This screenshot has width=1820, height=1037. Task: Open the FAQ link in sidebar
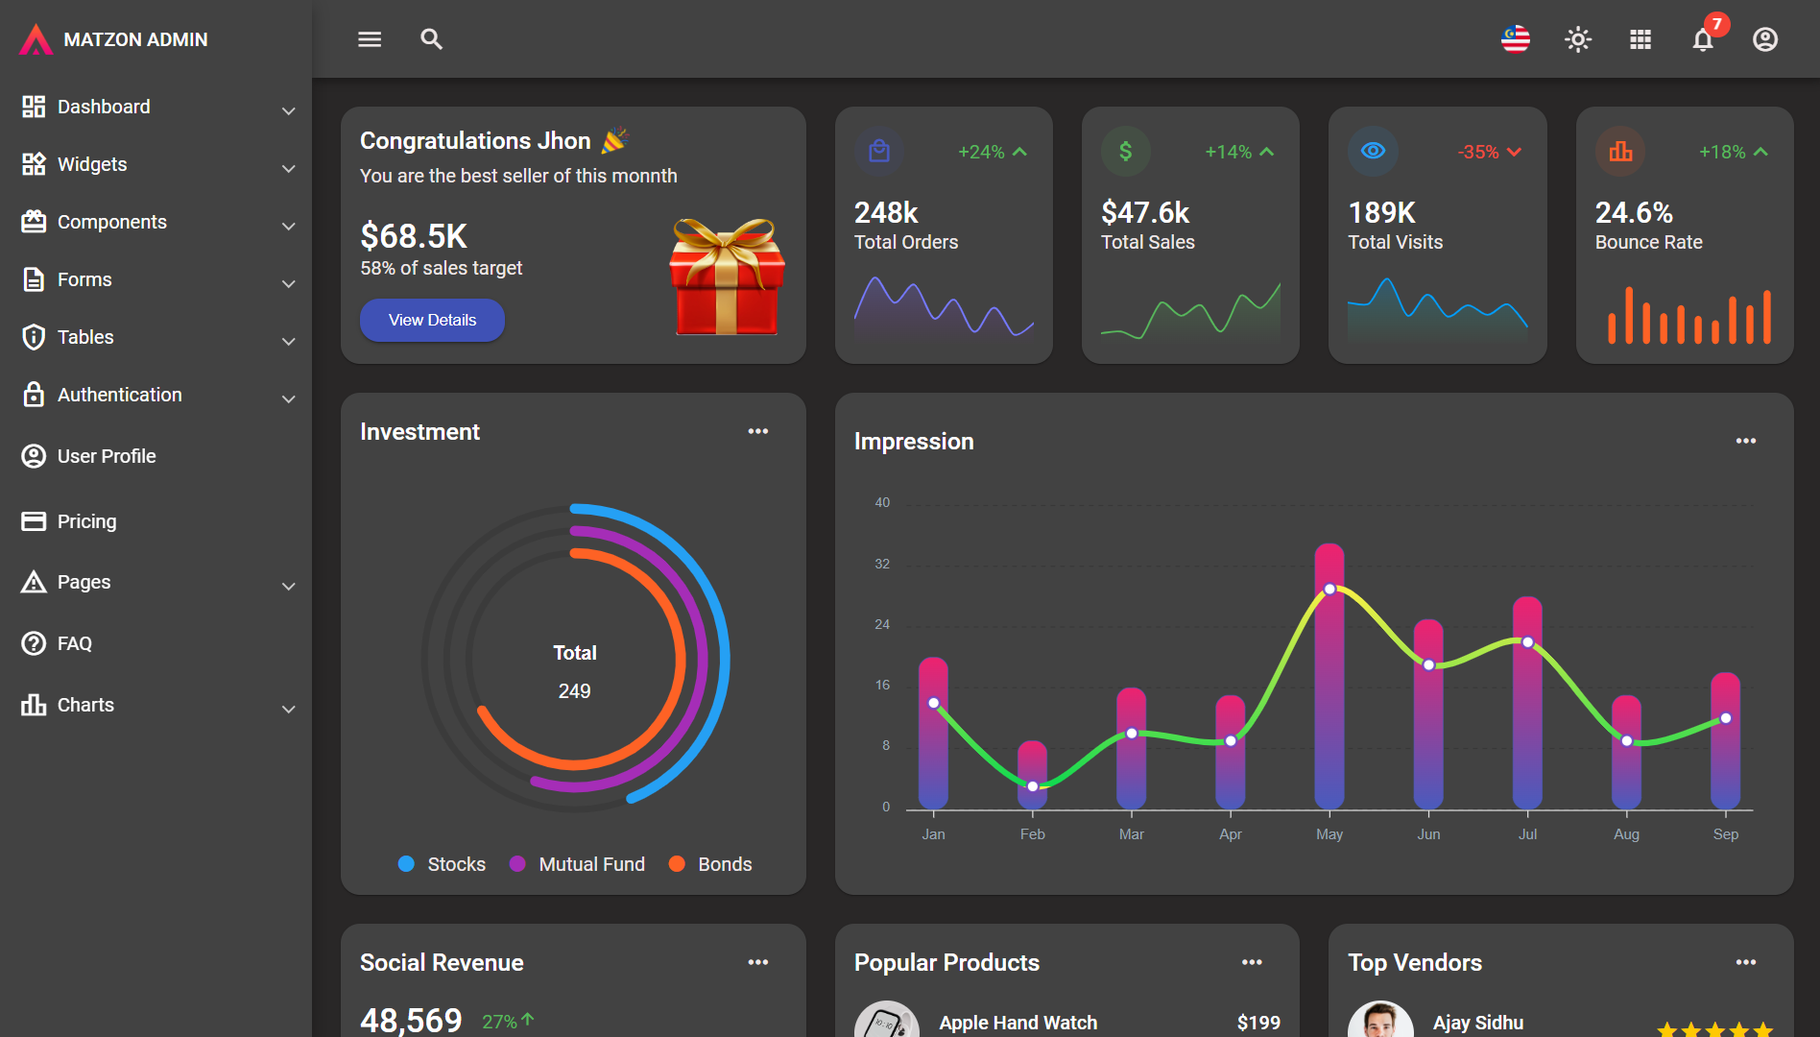[x=74, y=643]
